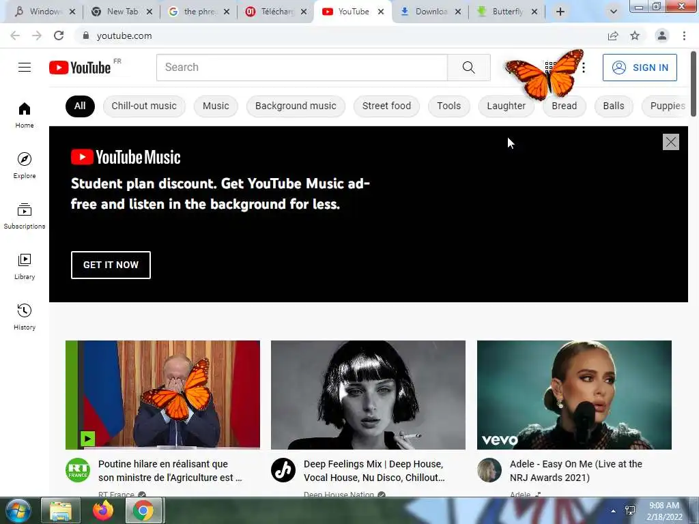
Task: Go to Home in sidebar
Action: [25, 115]
